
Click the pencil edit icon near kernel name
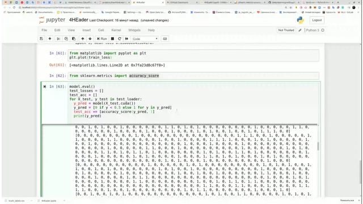point(300,30)
